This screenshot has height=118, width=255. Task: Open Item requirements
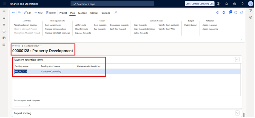click(x=53, y=25)
